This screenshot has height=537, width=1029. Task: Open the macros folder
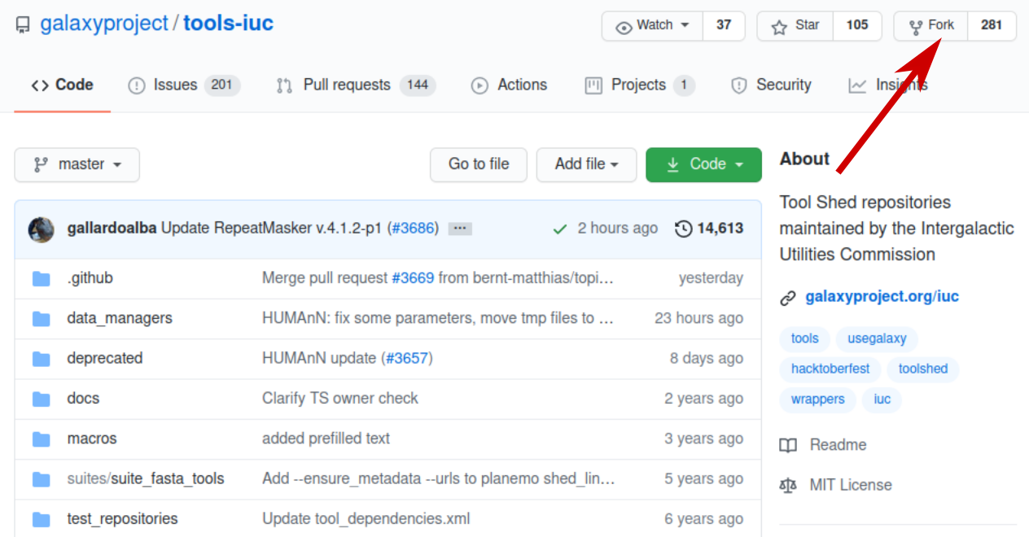click(92, 439)
